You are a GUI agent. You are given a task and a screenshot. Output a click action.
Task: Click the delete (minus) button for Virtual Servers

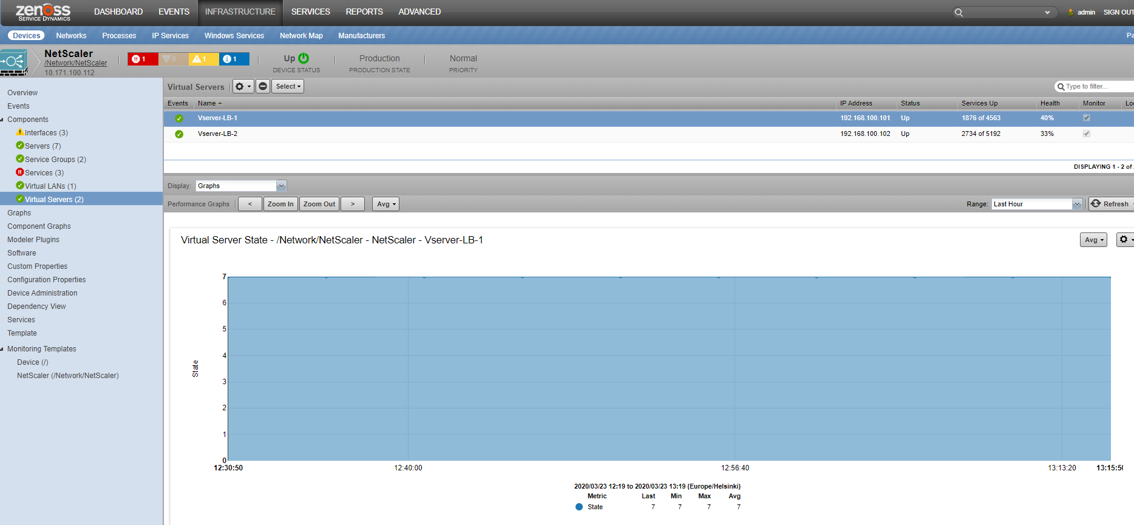(263, 86)
